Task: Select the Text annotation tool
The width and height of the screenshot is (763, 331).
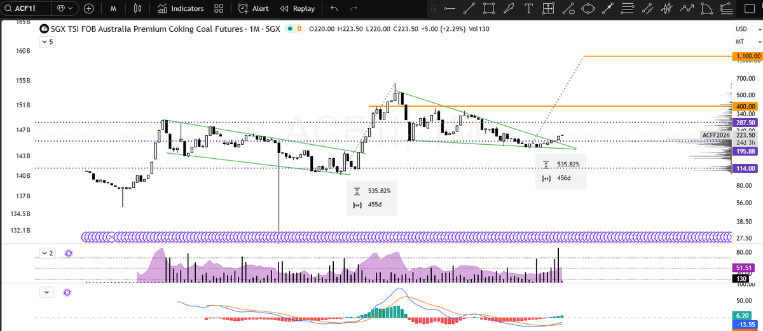Action: [x=529, y=9]
